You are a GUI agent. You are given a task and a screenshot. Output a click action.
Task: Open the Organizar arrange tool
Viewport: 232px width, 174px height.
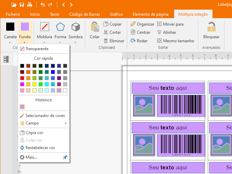coord(142,24)
